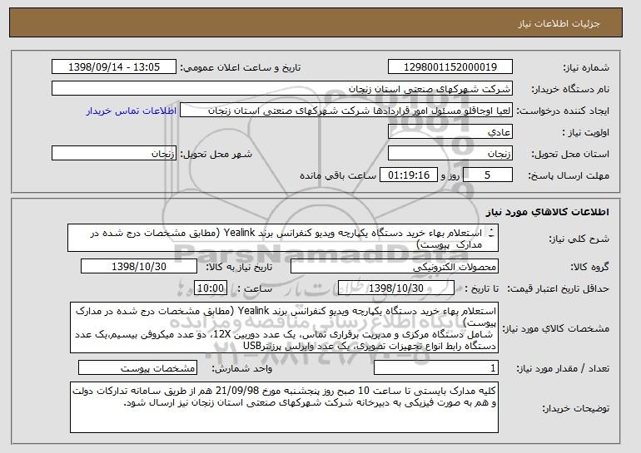The image size is (641, 453).
Task: Click the توضیحات خریدار text area
Action: (284, 407)
